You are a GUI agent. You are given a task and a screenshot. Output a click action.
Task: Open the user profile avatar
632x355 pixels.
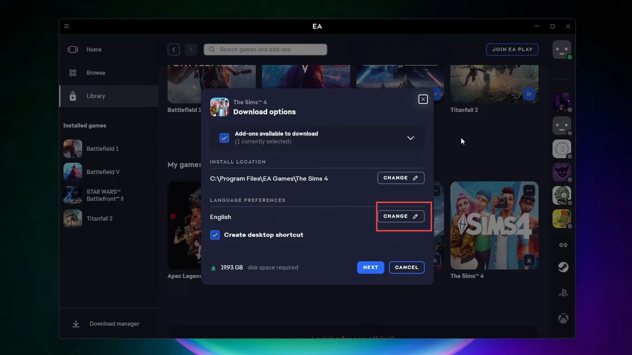(x=562, y=50)
